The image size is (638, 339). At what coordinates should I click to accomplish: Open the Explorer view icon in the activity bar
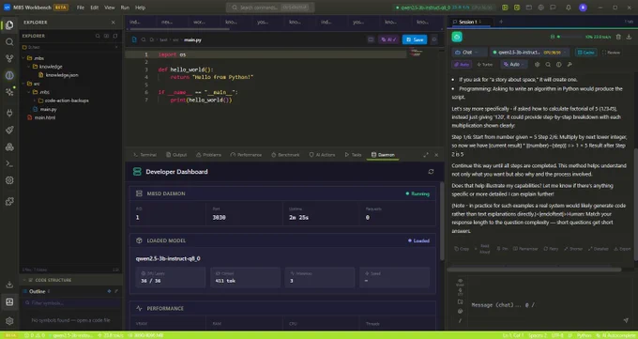pos(9,24)
